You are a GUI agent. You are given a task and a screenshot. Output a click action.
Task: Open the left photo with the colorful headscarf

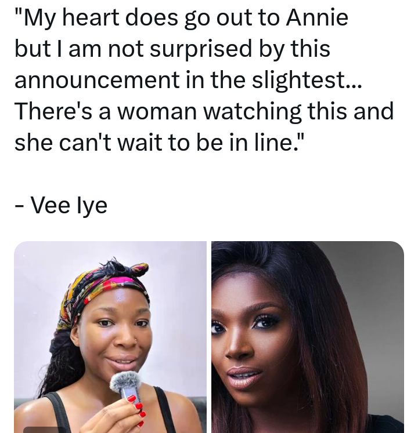110,337
